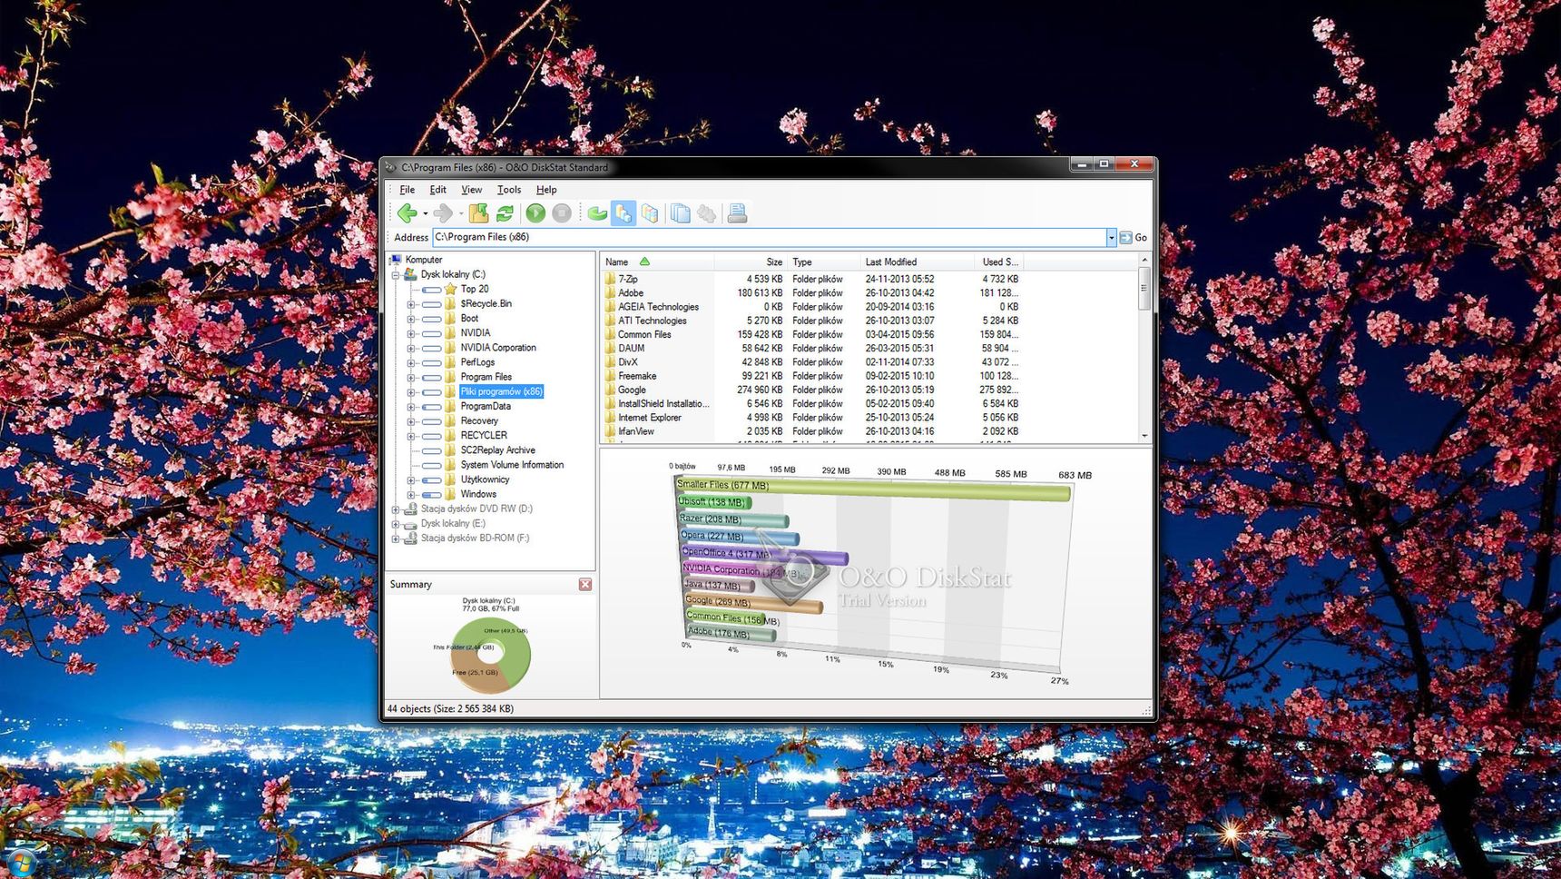This screenshot has height=879, width=1561.
Task: Expand the Windows folder tree node
Action: [411, 495]
